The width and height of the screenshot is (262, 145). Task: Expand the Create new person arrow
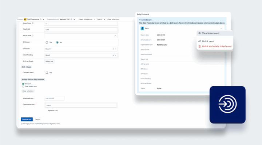pyautogui.click(x=95, y=19)
